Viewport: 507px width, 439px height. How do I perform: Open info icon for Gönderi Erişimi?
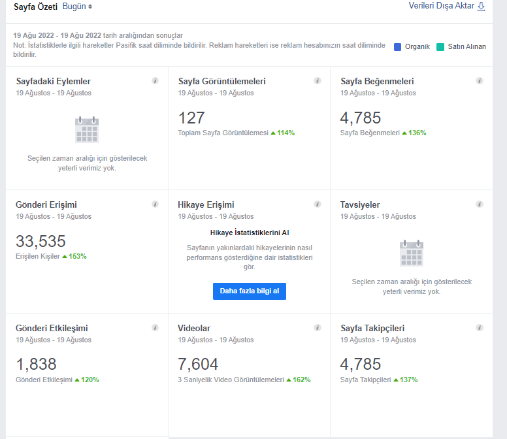(x=155, y=204)
